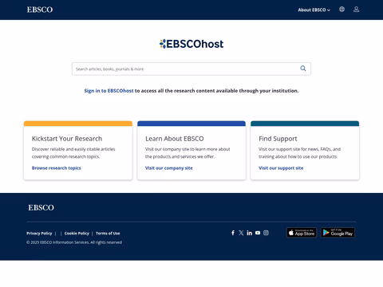Click the EBSCO logo in the header

point(40,10)
